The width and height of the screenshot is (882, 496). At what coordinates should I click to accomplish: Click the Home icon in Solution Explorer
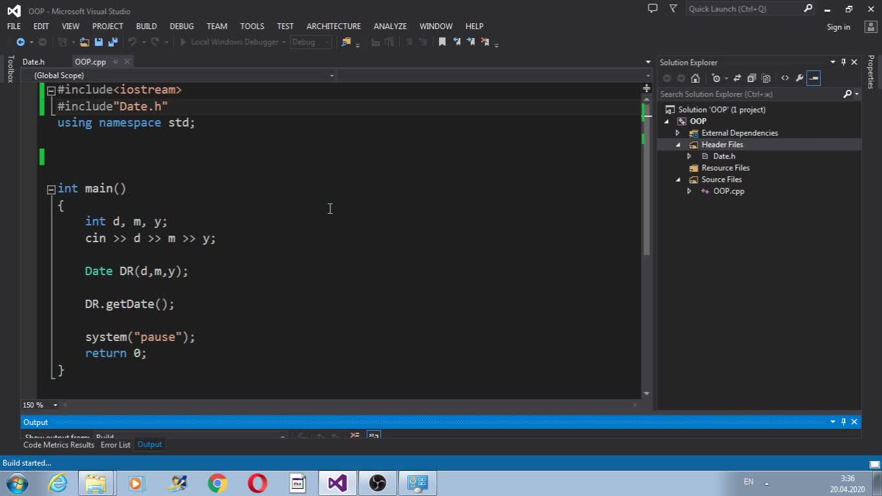tap(695, 78)
